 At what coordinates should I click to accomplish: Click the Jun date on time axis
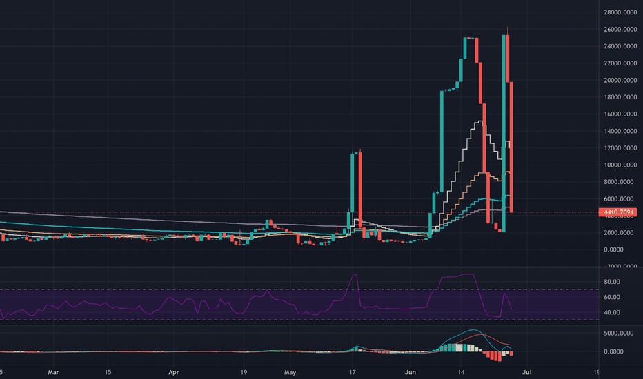coord(410,372)
